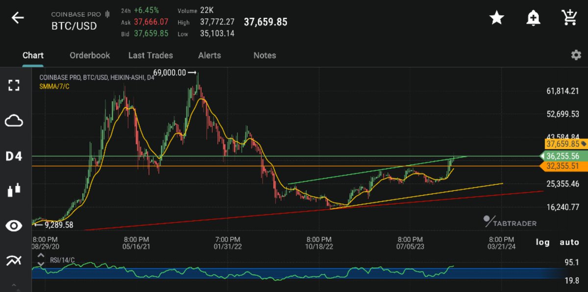The width and height of the screenshot is (588, 292).
Task: Expand the bottom sidebar chevron
Action: coord(14,286)
